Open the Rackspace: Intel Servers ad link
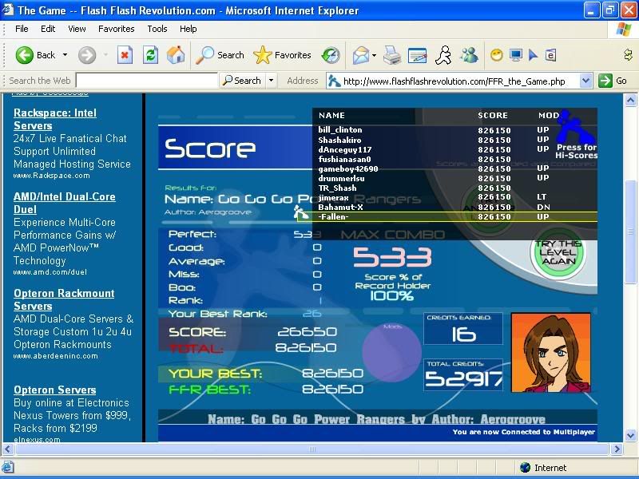Screen dimensions: 639x479 (x=55, y=120)
